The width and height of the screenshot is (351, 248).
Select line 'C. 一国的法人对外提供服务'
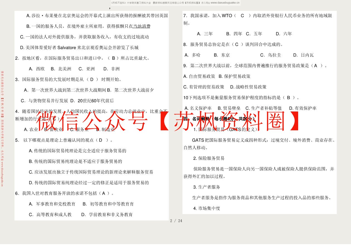[85, 37]
